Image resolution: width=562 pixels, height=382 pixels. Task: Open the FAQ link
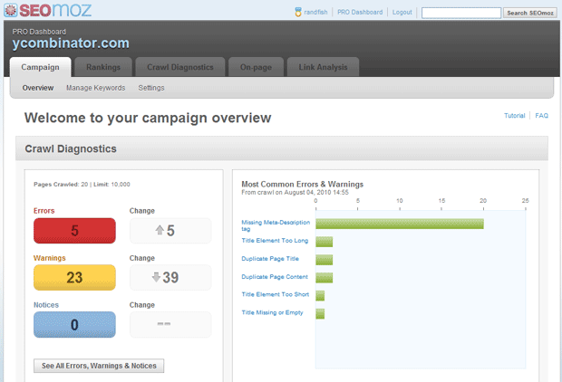click(x=541, y=116)
